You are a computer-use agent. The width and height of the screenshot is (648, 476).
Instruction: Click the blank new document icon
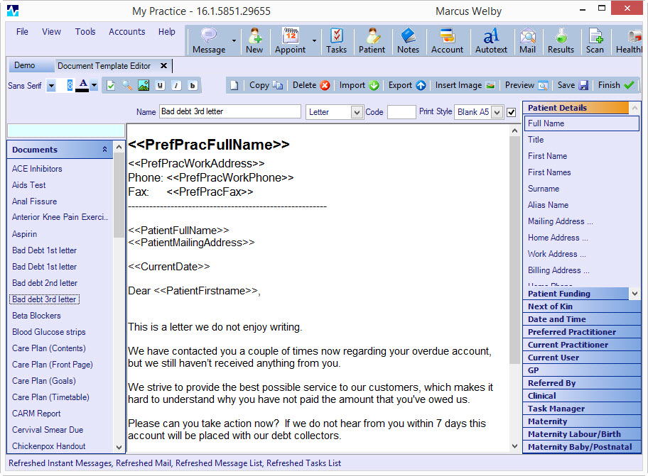[234, 85]
